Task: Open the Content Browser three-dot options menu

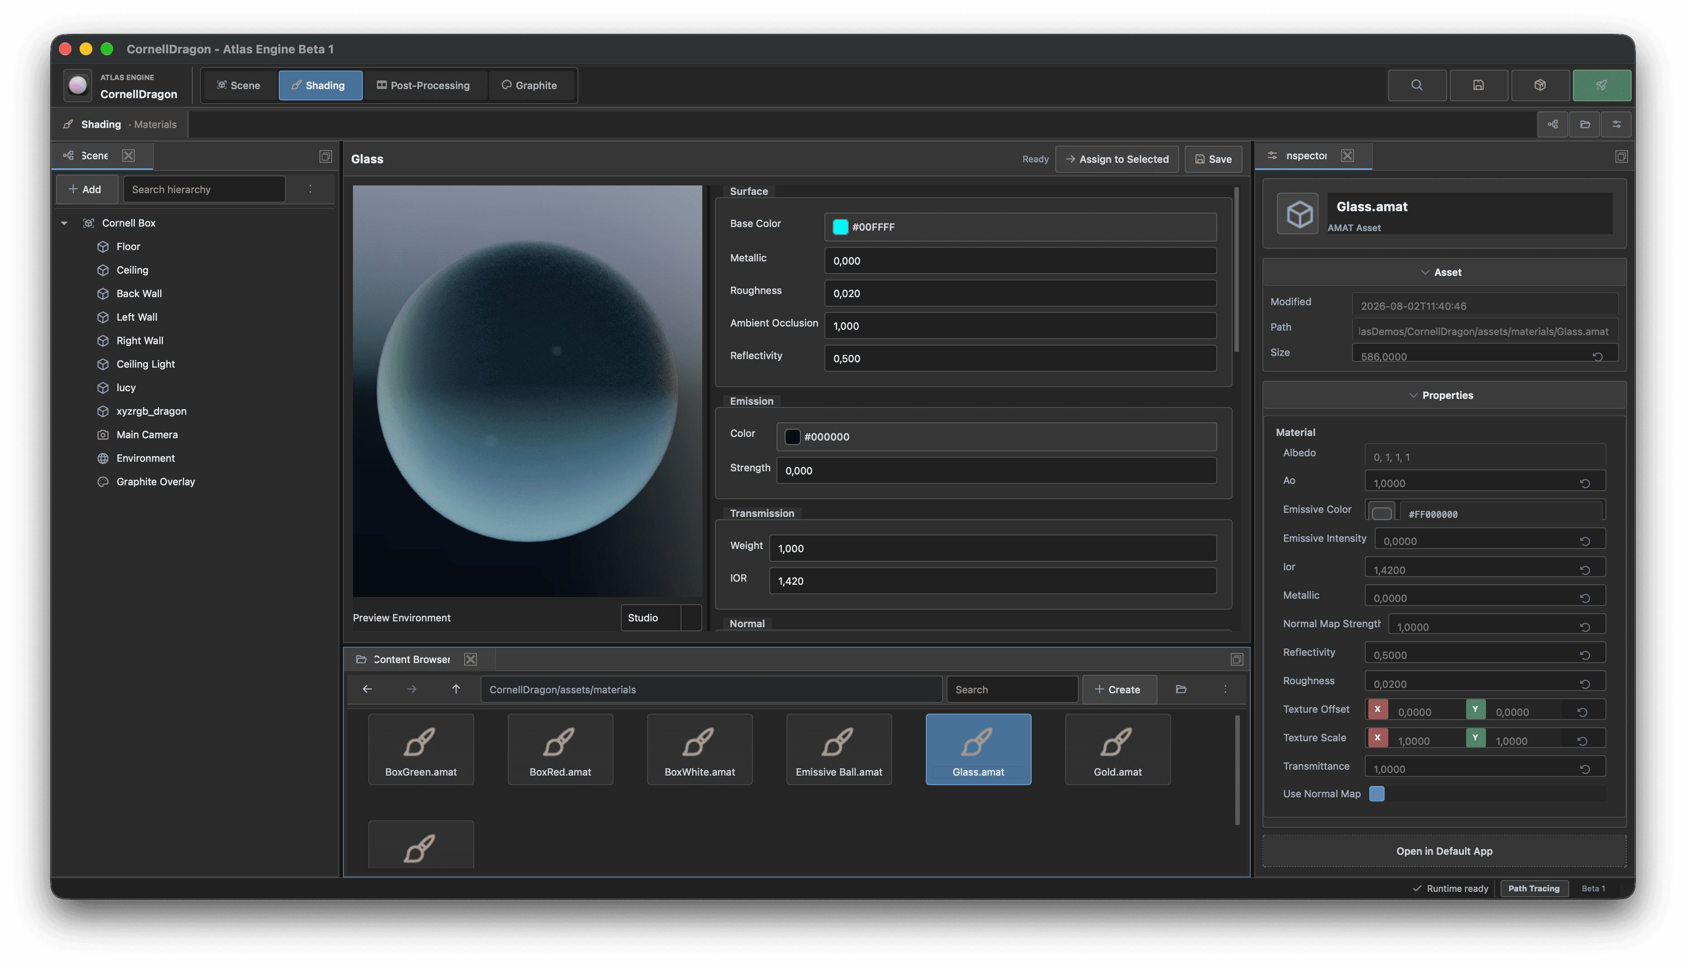Action: pos(1225,689)
